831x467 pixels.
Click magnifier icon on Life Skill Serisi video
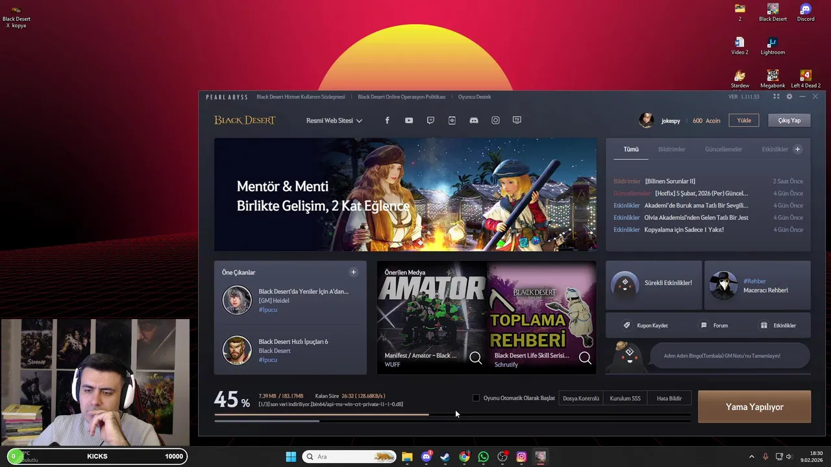point(585,358)
